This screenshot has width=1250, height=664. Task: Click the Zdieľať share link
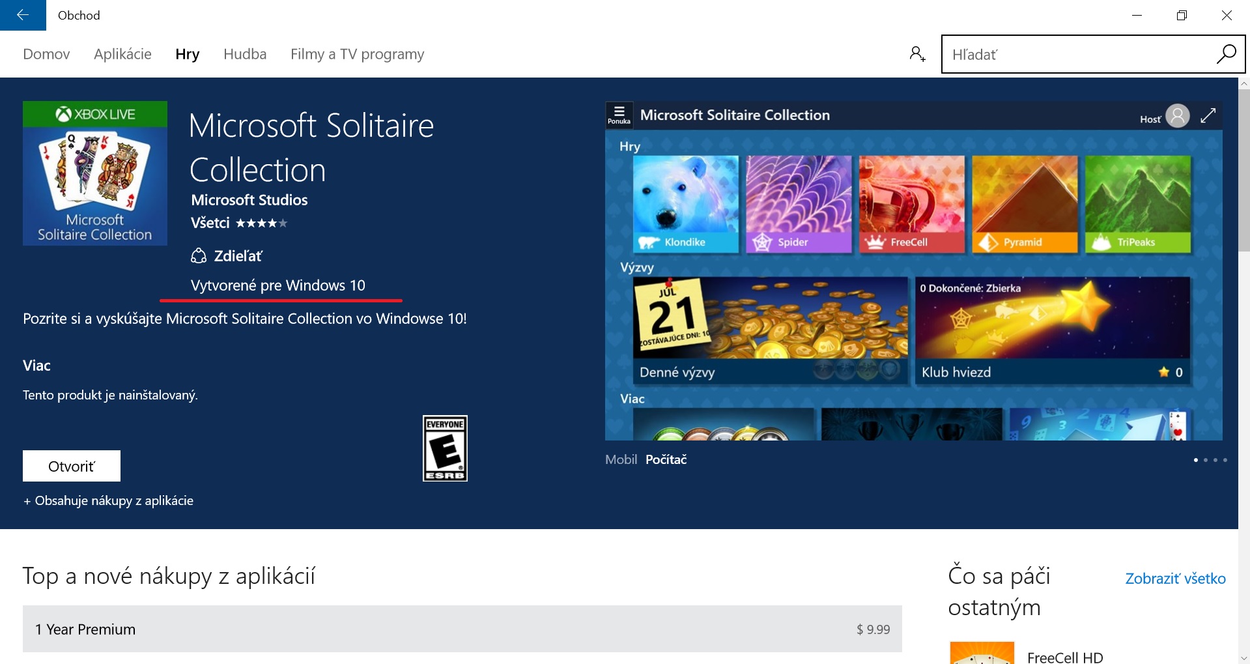238,256
